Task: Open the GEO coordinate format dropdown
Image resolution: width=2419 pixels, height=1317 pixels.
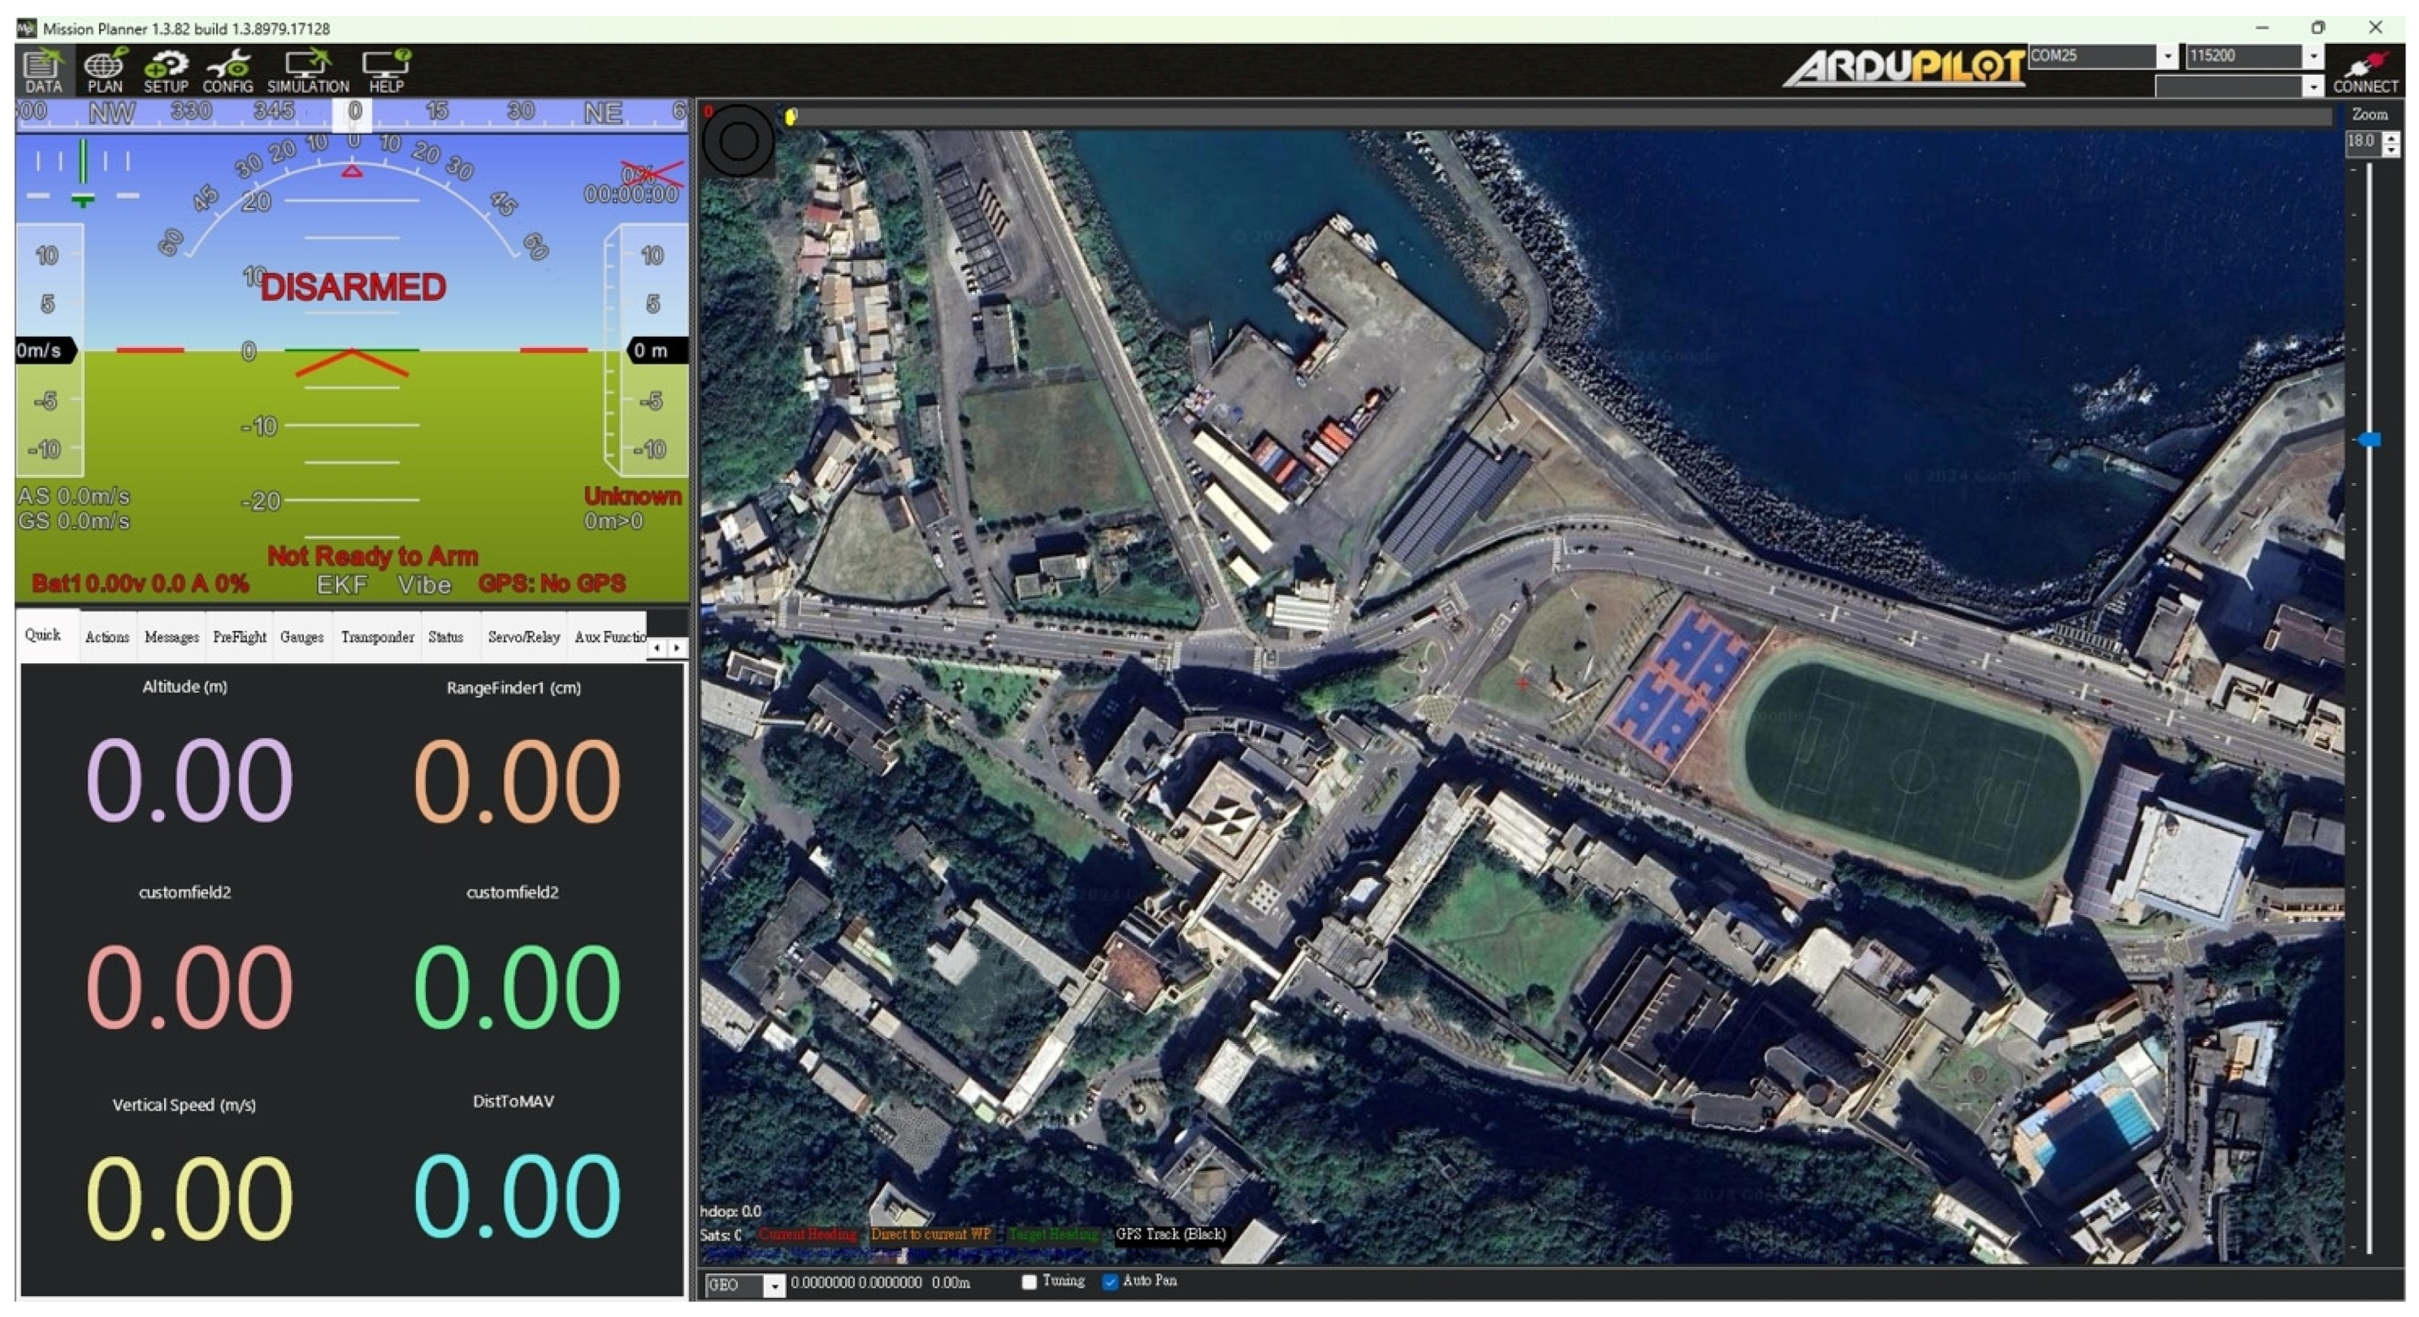Action: pyautogui.click(x=774, y=1285)
